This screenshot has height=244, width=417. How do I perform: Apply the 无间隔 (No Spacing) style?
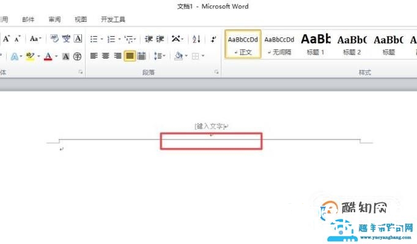pyautogui.click(x=279, y=44)
